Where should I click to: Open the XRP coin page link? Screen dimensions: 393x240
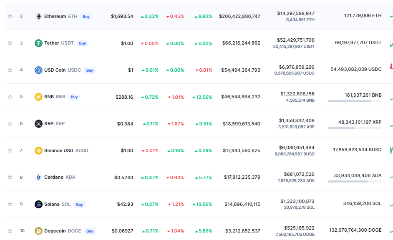click(x=54, y=123)
